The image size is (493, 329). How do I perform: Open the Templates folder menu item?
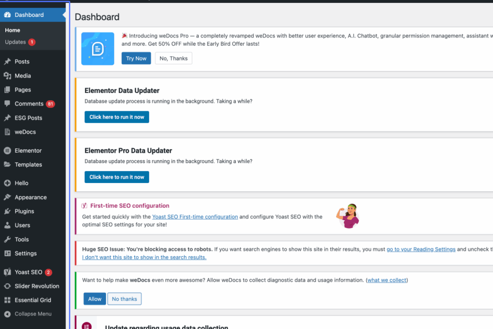coord(28,165)
